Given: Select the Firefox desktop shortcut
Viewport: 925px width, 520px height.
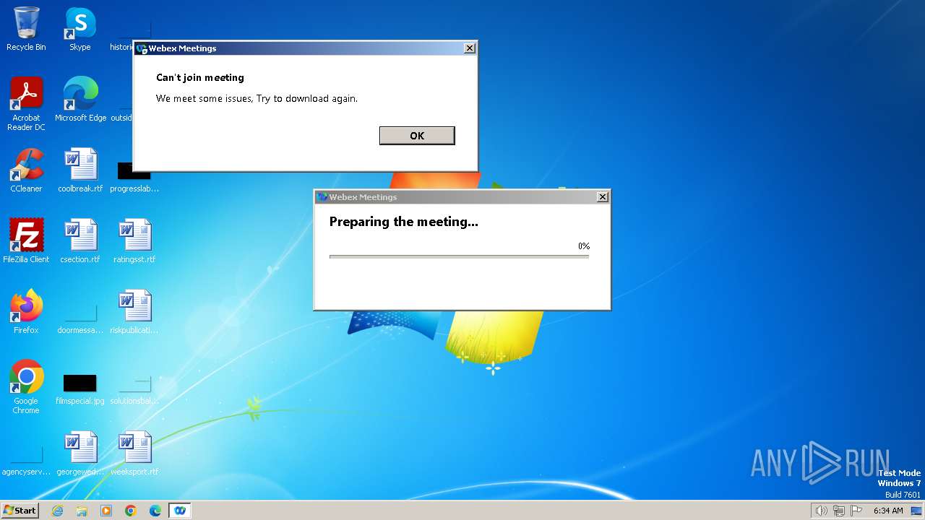Looking at the screenshot, I should click(x=26, y=312).
